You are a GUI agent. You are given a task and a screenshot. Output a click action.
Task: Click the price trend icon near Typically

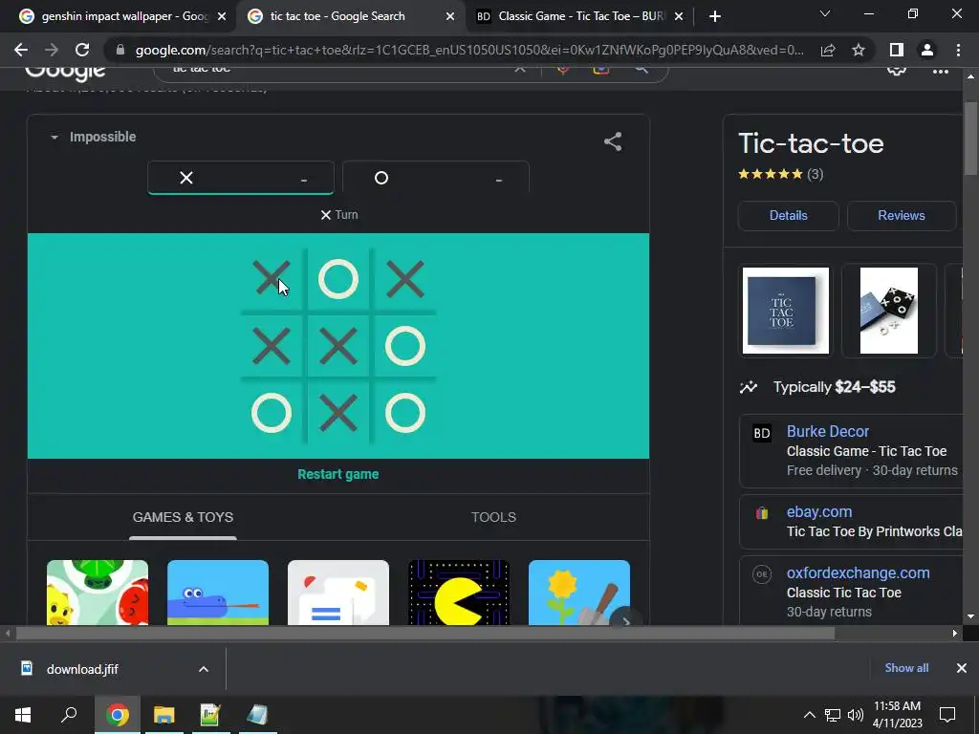(749, 387)
